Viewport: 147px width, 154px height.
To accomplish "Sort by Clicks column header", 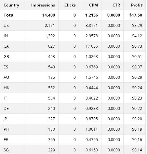I will click(x=70, y=5).
